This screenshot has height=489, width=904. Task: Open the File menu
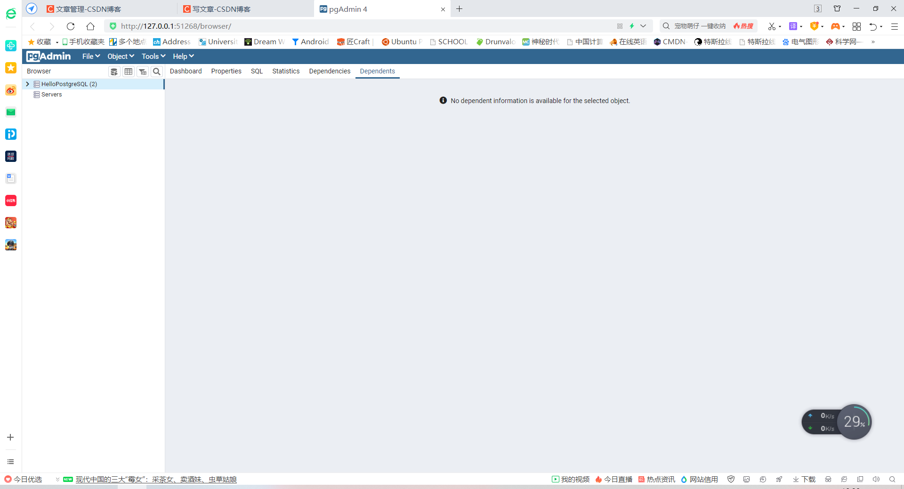click(x=91, y=56)
